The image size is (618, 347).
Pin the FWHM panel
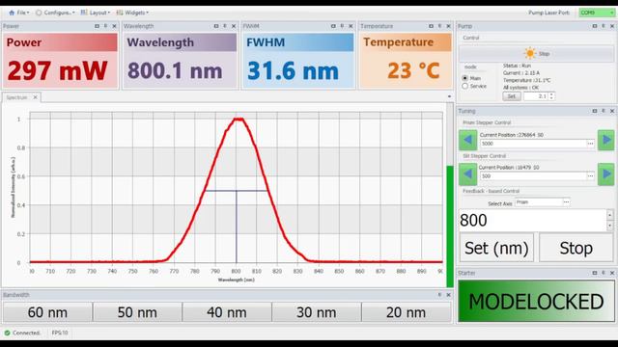pyautogui.click(x=342, y=26)
